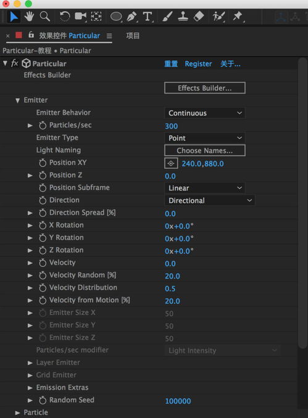Select the Zoom magnifier tool
Viewport: 308px width, 418px height.
[44, 17]
